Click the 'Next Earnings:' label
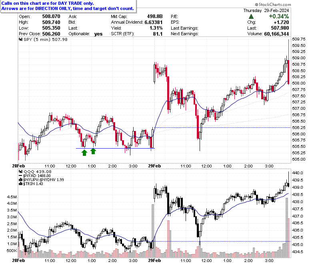Viewport: 312px width, 264px height. (x=185, y=34)
